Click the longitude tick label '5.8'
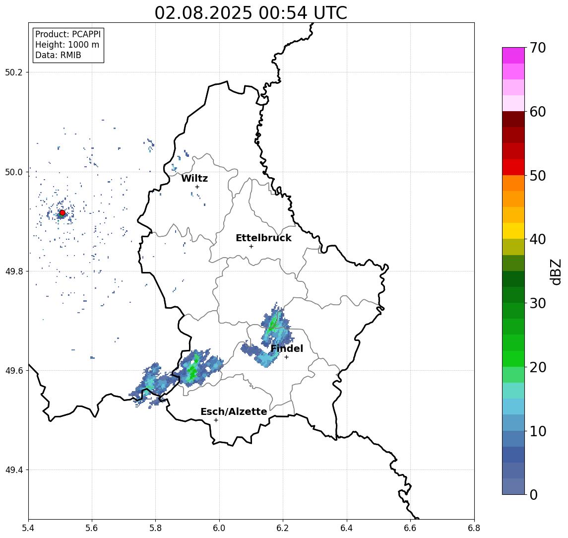568x538 pixels. 155,528
